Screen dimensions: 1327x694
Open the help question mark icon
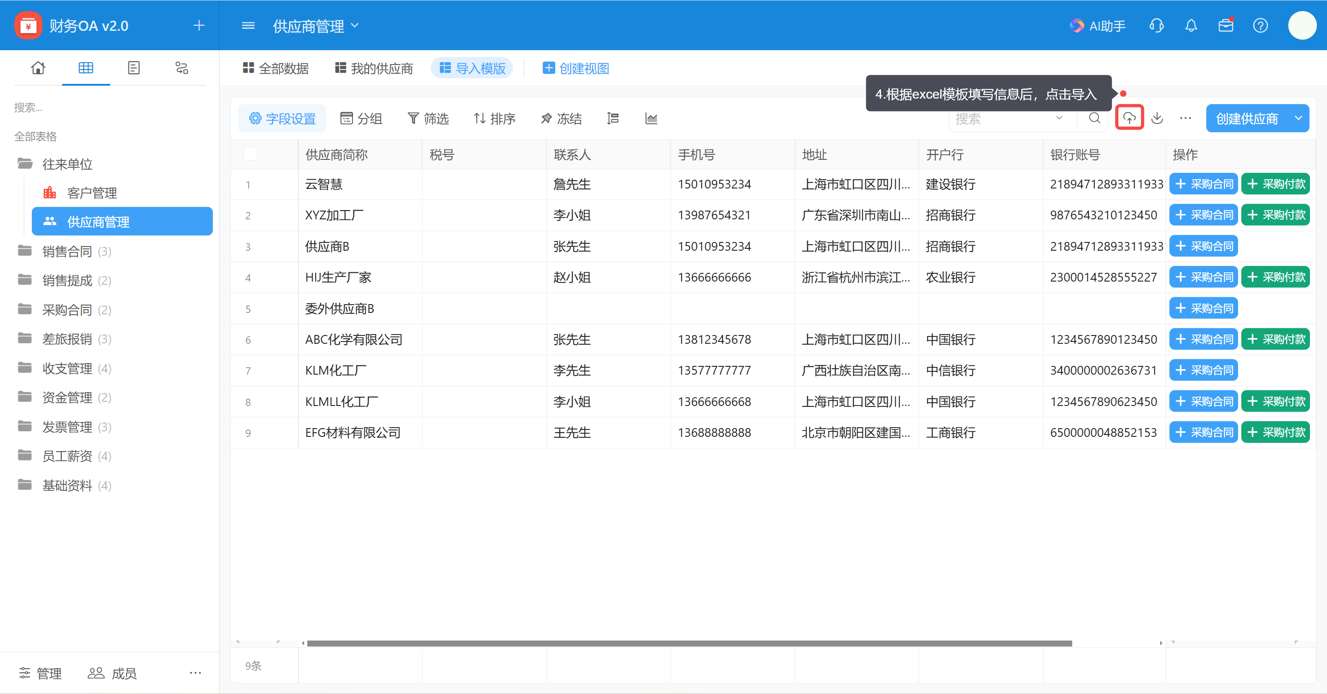[1260, 25]
